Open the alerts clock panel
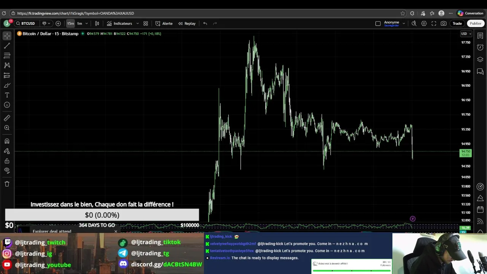 point(480,48)
